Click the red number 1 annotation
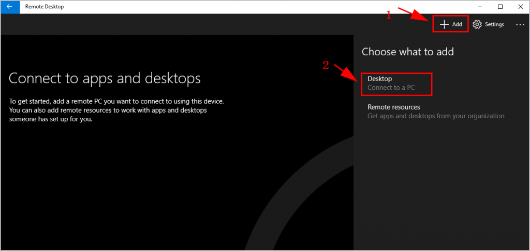Viewport: 530px width, 251px height. pyautogui.click(x=389, y=15)
